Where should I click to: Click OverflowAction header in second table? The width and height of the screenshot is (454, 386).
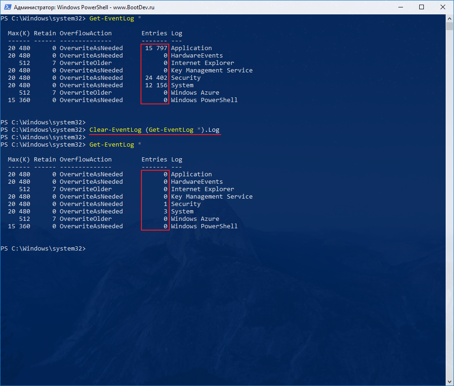86,160
